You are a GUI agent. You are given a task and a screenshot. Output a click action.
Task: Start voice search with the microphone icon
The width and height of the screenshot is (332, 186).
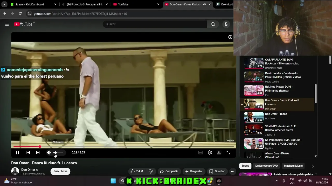pyautogui.click(x=226, y=24)
